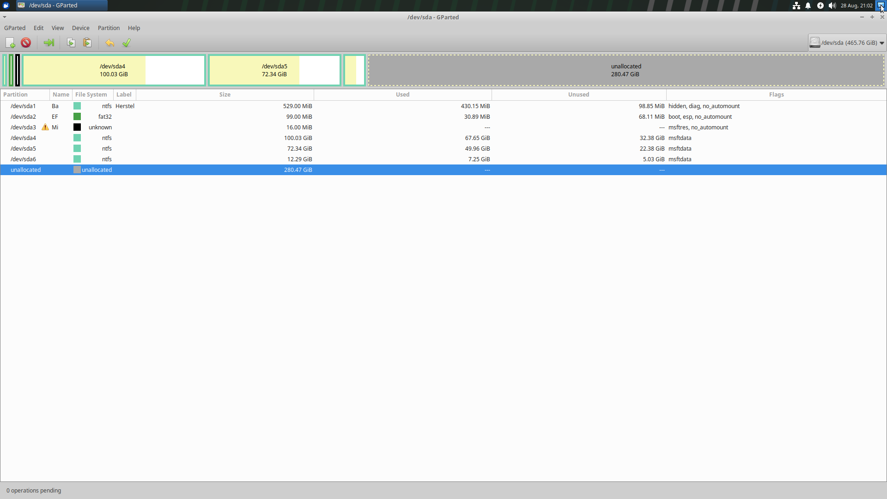Click the warning icon on /dev/sda3
Screen dimensions: 887x499
[x=45, y=127]
